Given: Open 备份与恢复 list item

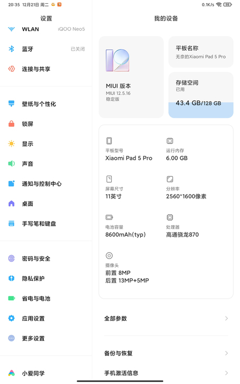Looking at the screenshot, I should pos(166,353).
